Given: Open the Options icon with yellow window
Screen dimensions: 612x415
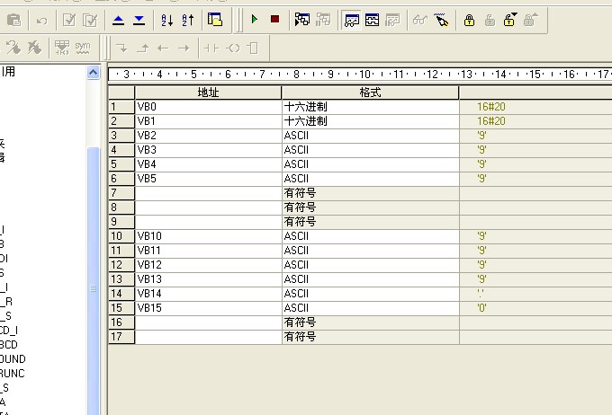Looking at the screenshot, I should [215, 20].
